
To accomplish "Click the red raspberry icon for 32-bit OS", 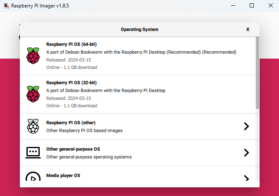I will coord(33,94).
